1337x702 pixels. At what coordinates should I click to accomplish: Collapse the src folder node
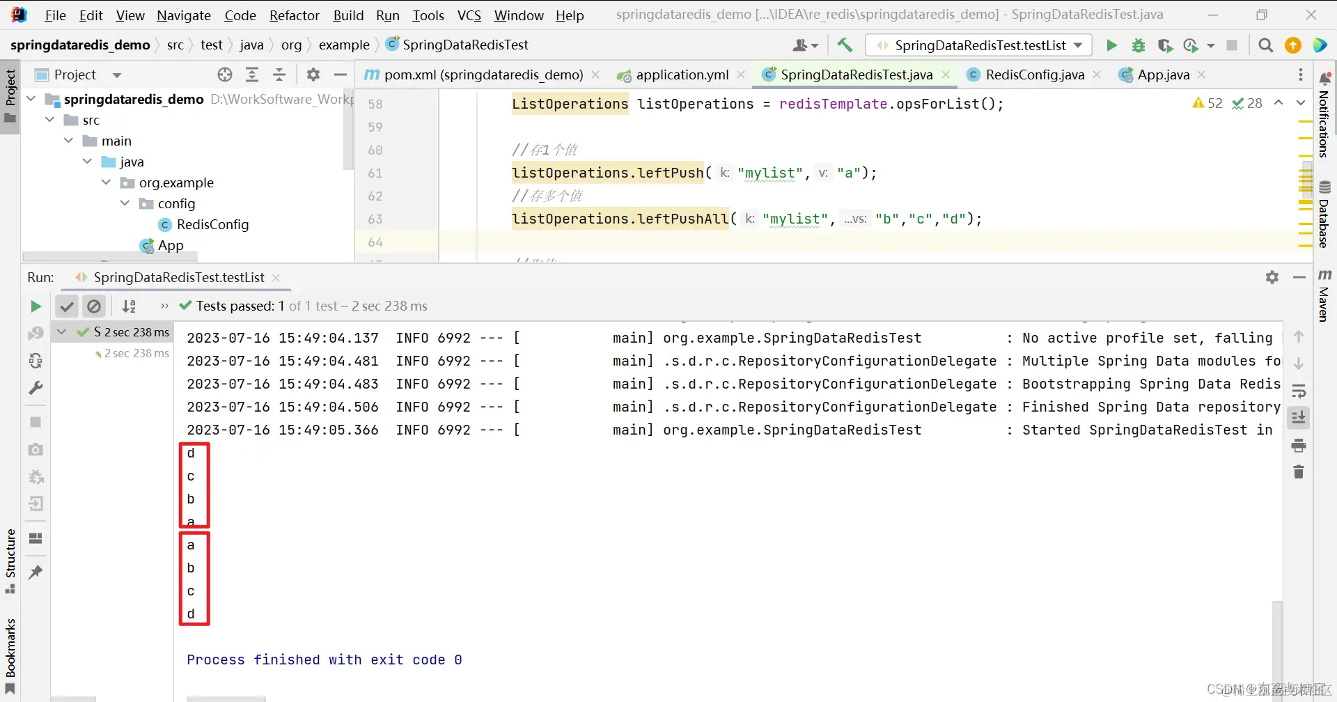coord(50,120)
